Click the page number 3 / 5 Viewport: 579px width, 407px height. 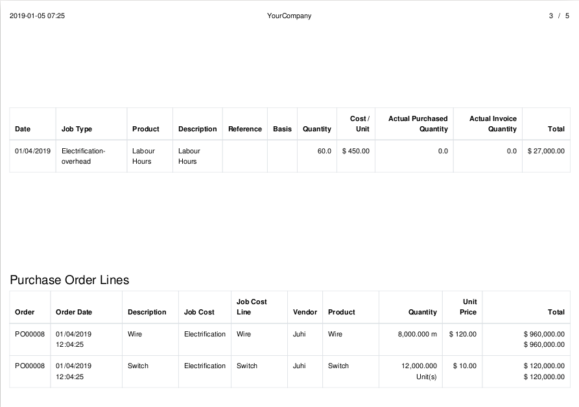point(559,16)
